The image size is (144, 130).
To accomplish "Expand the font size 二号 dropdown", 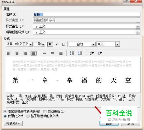I will (43, 44).
